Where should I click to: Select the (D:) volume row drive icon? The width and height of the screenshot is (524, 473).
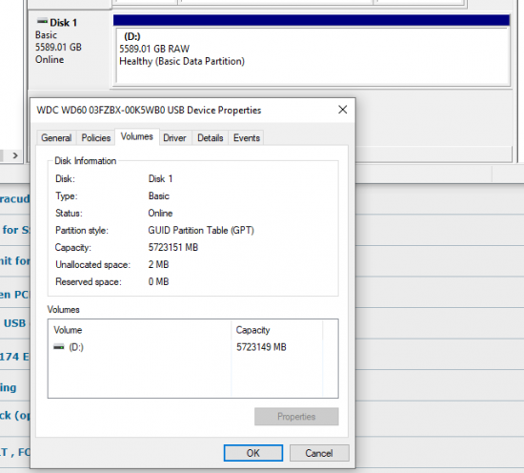pyautogui.click(x=59, y=347)
